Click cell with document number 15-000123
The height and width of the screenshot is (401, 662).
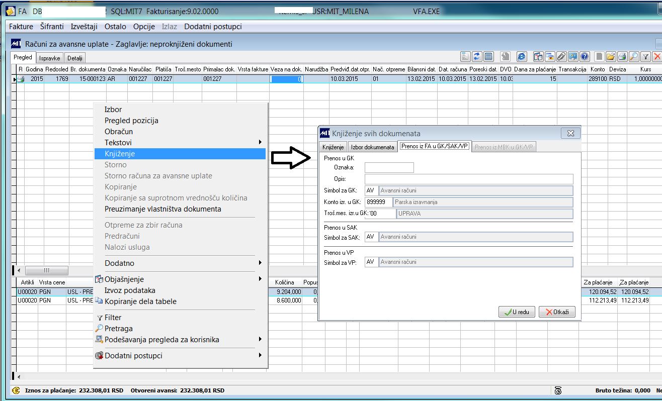pos(88,79)
